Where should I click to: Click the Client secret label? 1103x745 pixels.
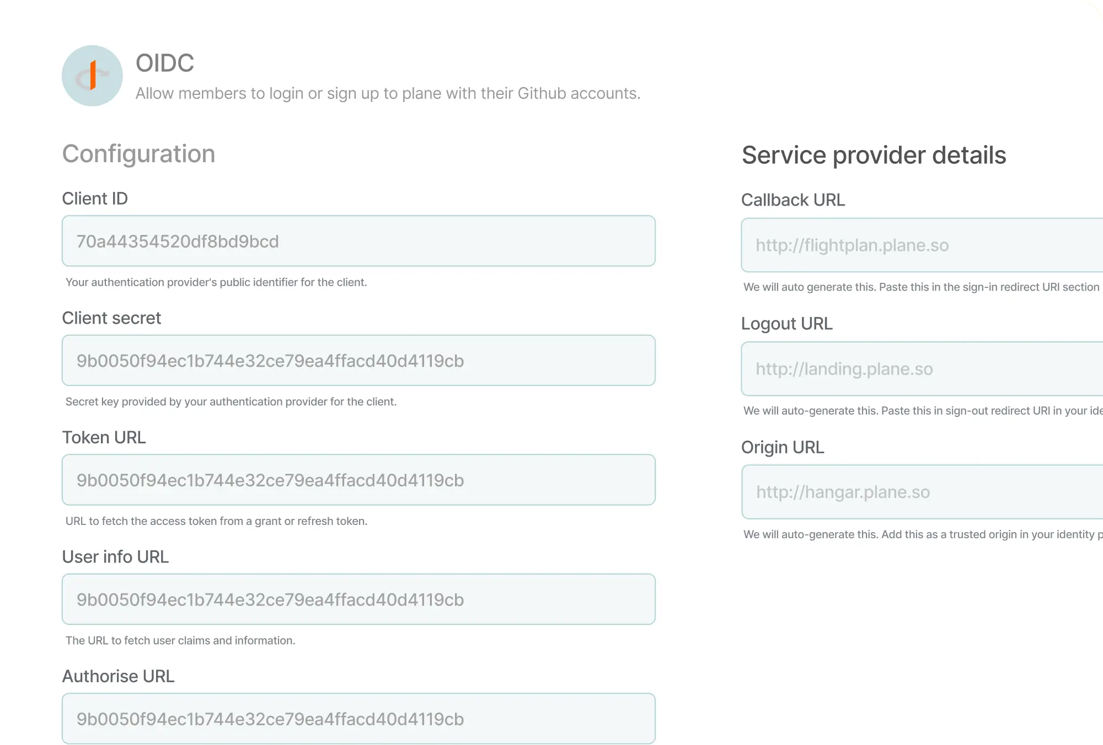[x=111, y=318]
